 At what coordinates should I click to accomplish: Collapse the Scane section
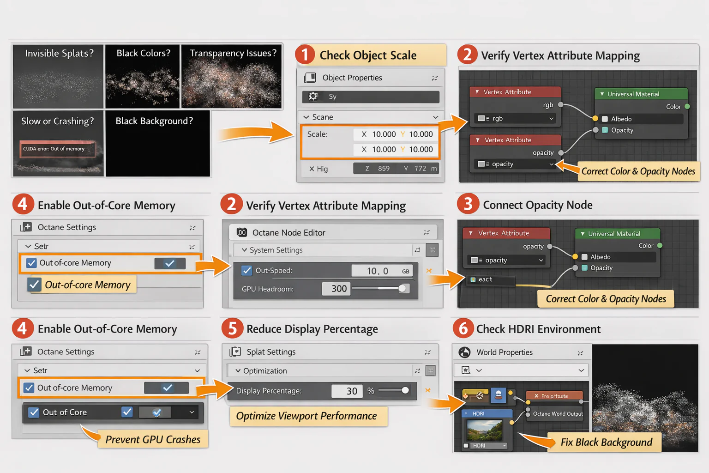[306, 117]
